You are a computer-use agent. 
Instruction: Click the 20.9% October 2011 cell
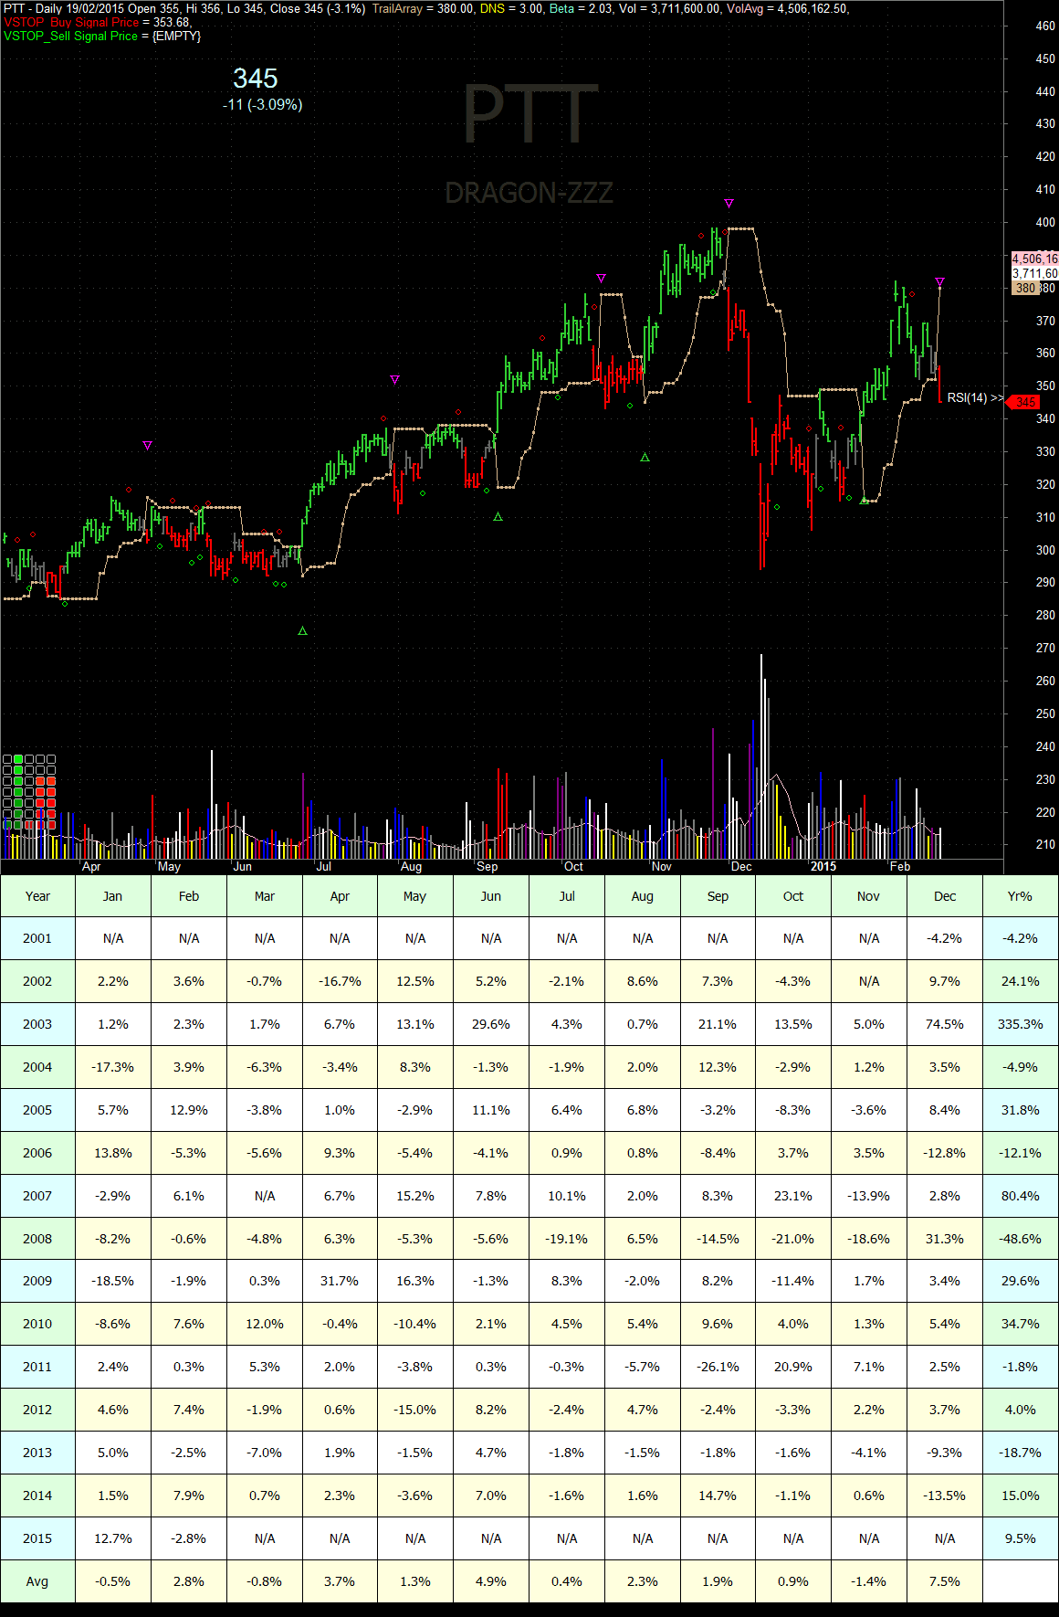pos(793,1367)
